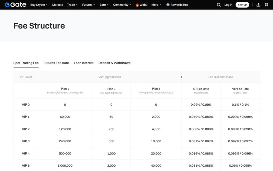Viewport: 273px width, 171px height.
Task: Expand the More dropdown menu
Action: pyautogui.click(x=156, y=5)
